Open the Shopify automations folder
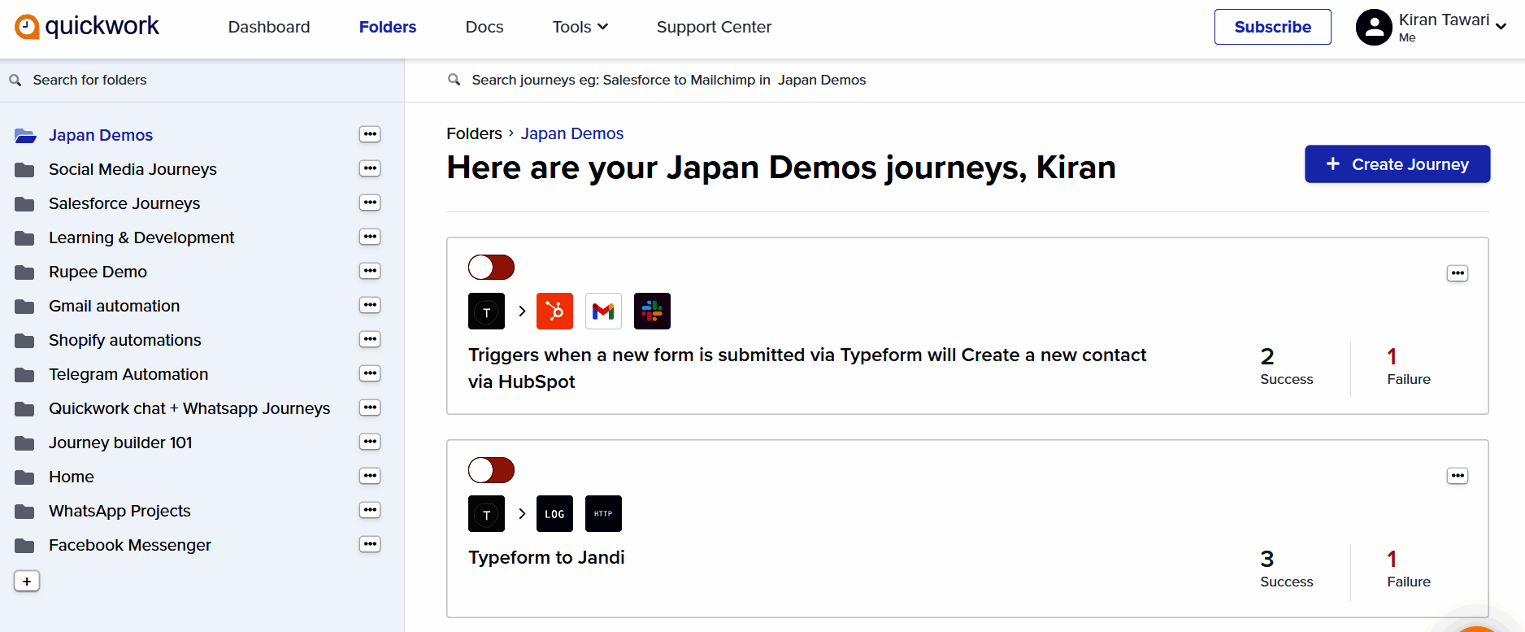This screenshot has height=632, width=1525. 124,340
